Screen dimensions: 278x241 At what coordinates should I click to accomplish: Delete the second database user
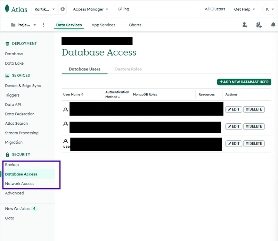254,126
